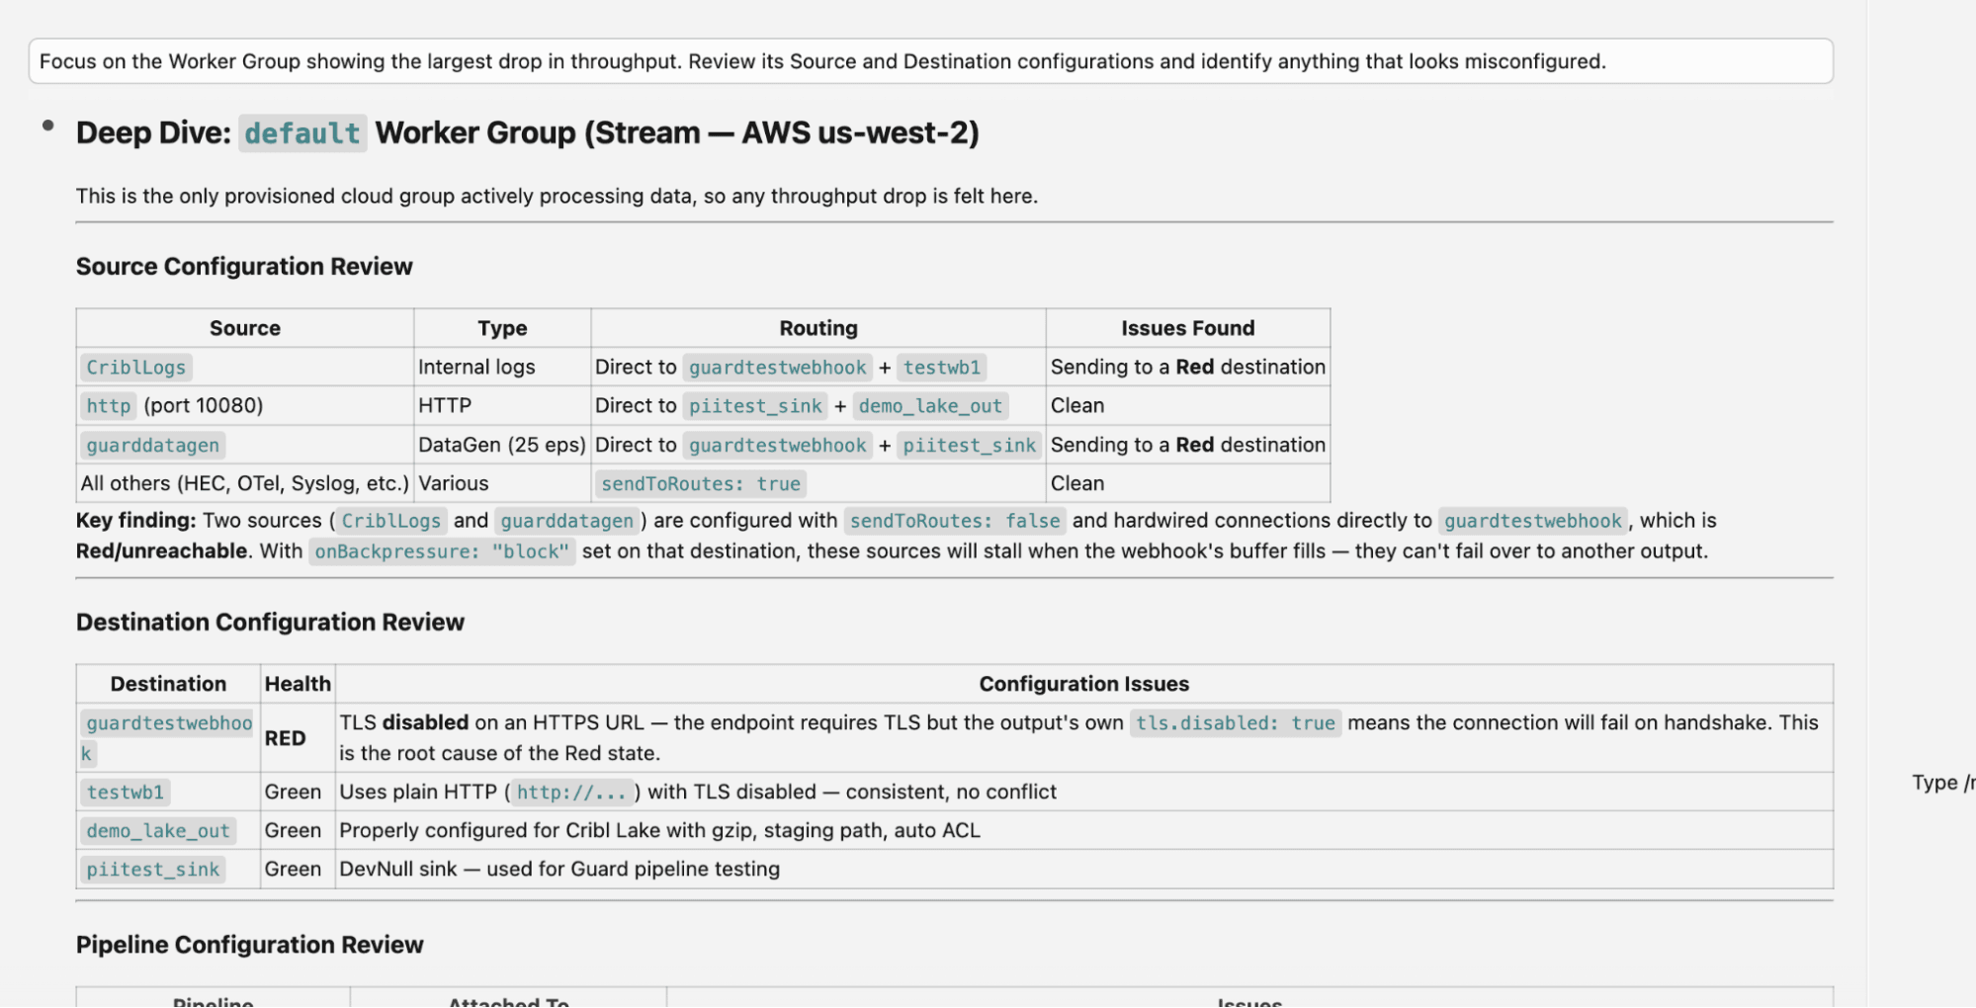Click the 'Issues Found' column header
This screenshot has width=1976, height=1008.
click(x=1187, y=328)
